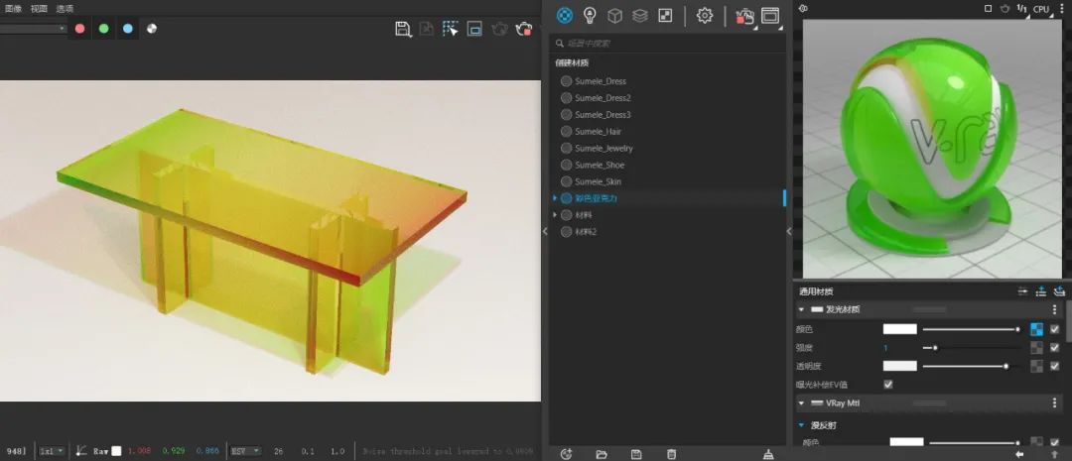
Task: Show the frame buffer window icon
Action: (770, 16)
